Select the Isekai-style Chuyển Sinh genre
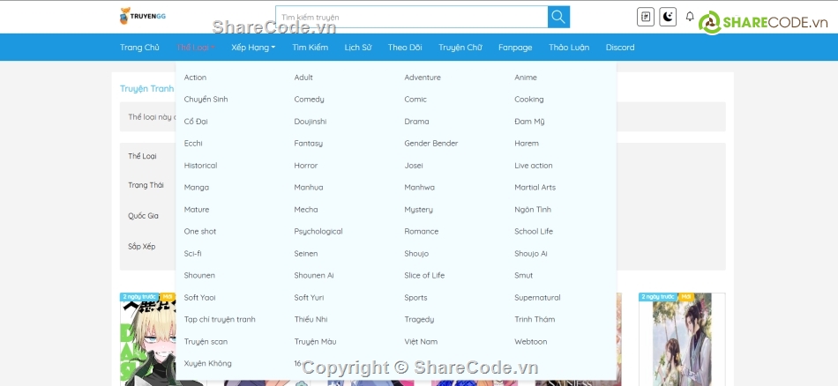The image size is (838, 386). (x=206, y=100)
